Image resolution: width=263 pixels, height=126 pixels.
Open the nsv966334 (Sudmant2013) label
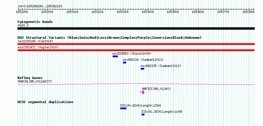143,60
